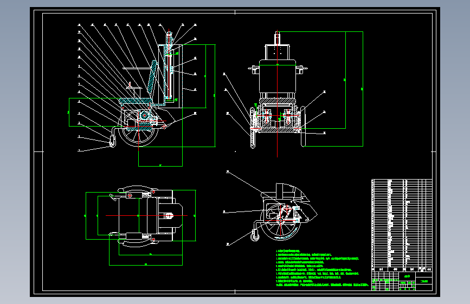Select the green technical notes text block
Screen dimensions: 470x304
322,268
